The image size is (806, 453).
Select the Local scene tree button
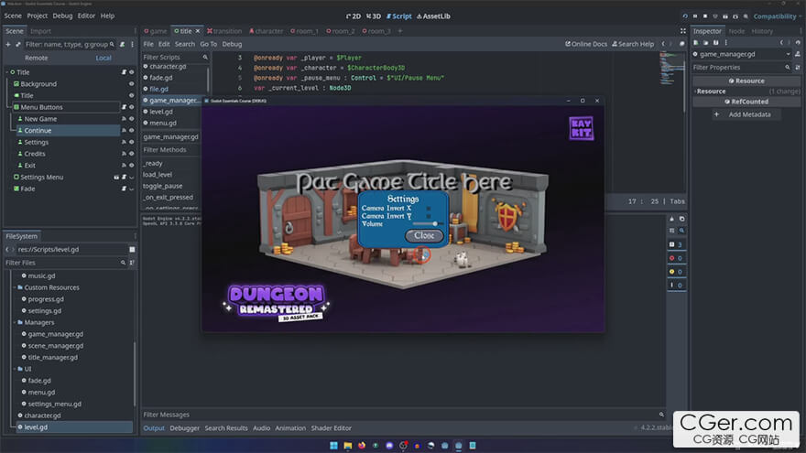point(103,58)
